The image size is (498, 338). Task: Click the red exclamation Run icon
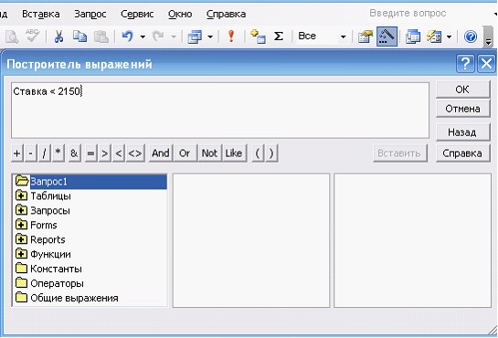pos(231,37)
